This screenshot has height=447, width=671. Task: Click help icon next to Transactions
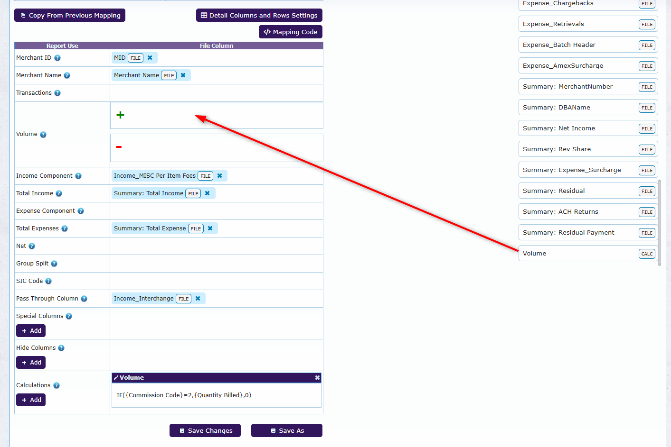point(57,93)
